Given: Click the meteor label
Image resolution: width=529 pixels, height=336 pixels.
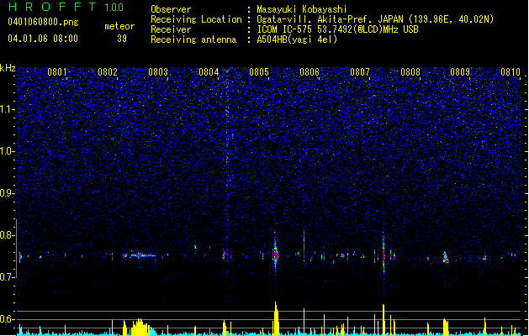Looking at the screenshot, I should click(x=119, y=26).
